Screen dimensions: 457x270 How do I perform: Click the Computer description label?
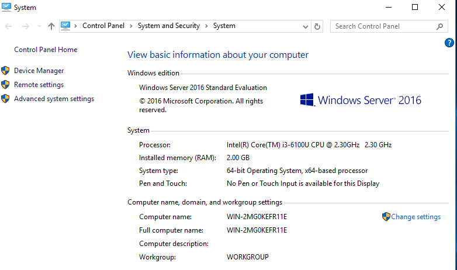coord(174,244)
